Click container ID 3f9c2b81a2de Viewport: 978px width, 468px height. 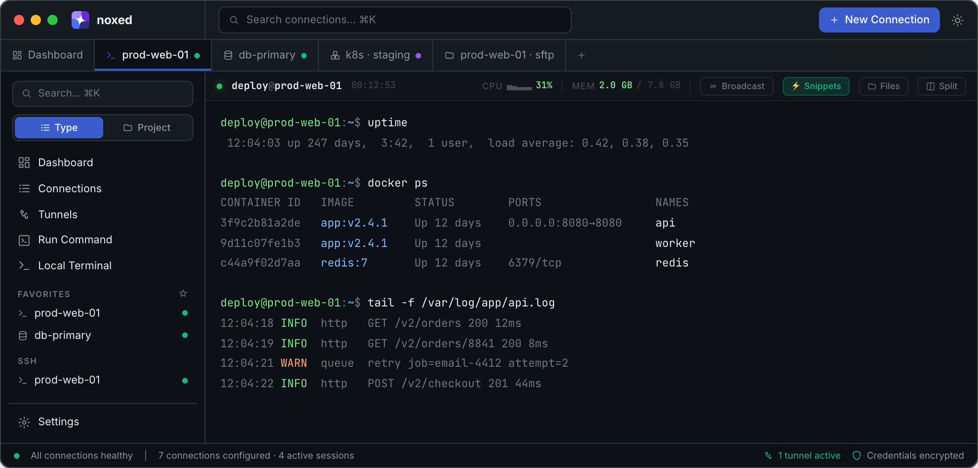point(260,223)
